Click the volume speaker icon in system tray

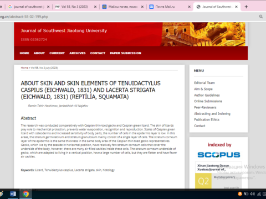(x=252, y=194)
